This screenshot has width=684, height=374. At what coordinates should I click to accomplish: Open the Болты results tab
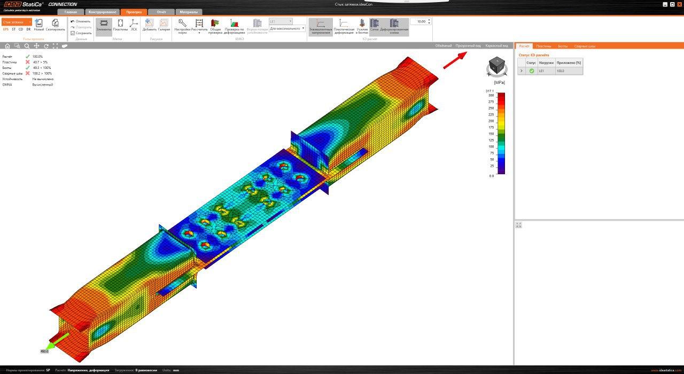[563, 46]
